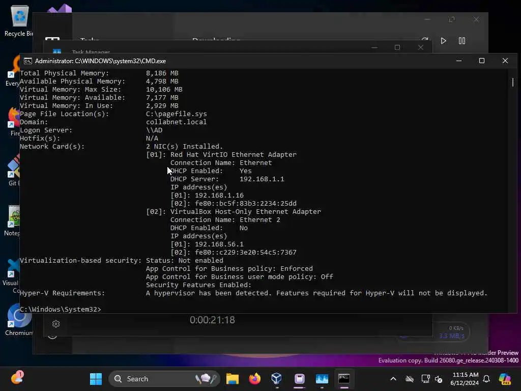This screenshot has height=391, width=521.
Task: Click the CMD prompt line C:\Windows\System32>
Action: pos(60,309)
